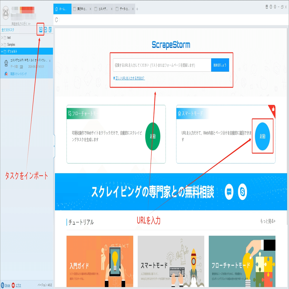Open the gift icon in title bar
This screenshot has width=289, height=289.
267,7
